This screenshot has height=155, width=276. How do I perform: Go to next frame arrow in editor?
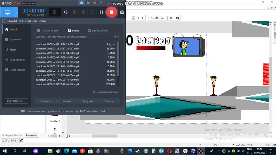143,18
